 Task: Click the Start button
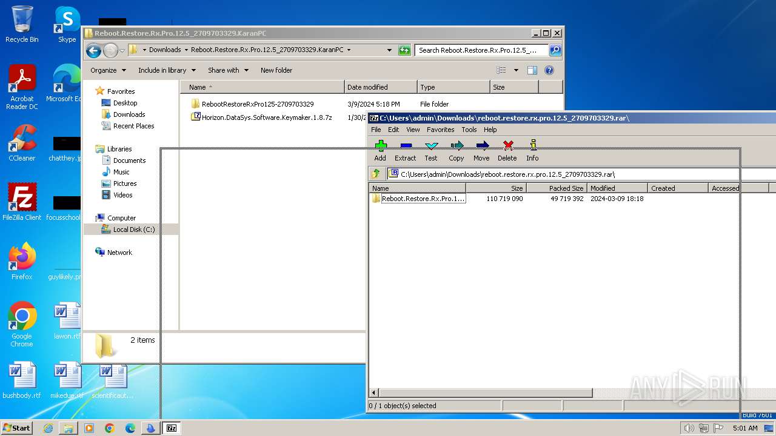tap(16, 428)
